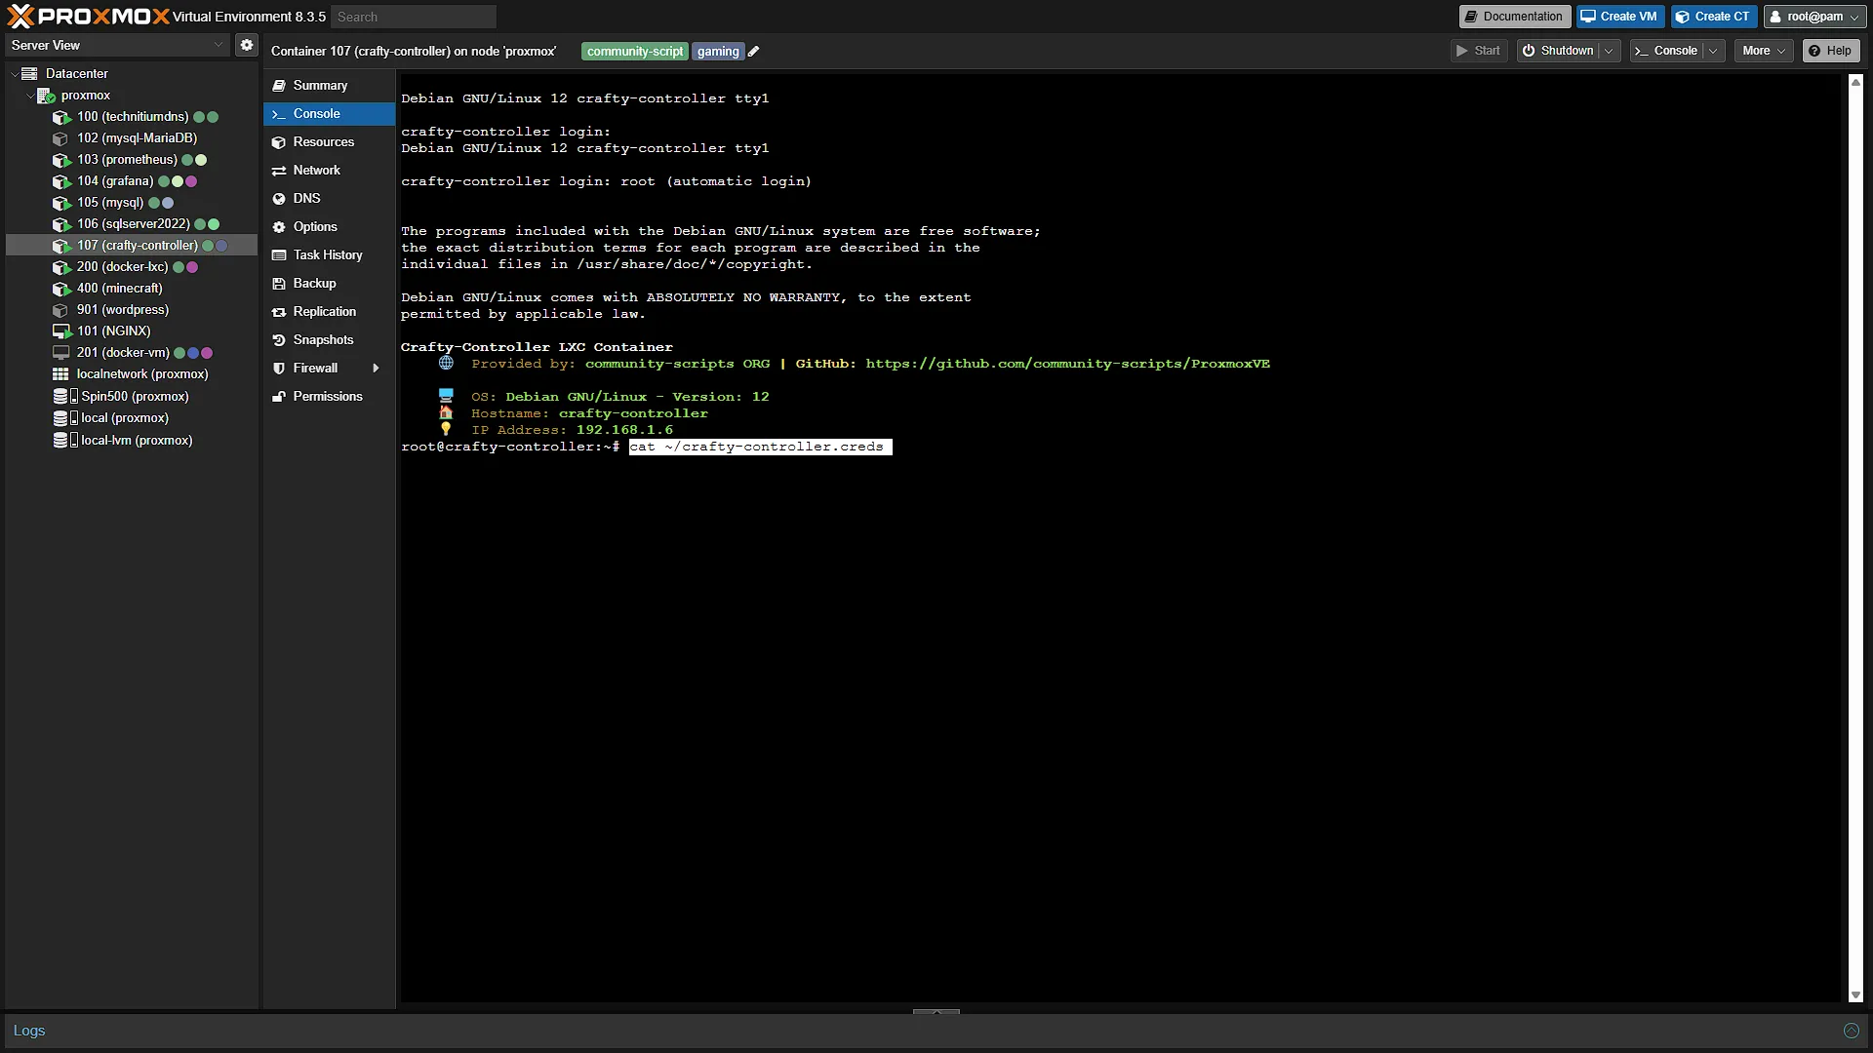Open the Snapshots tab
Screen dimensions: 1873x1053
(x=329, y=340)
